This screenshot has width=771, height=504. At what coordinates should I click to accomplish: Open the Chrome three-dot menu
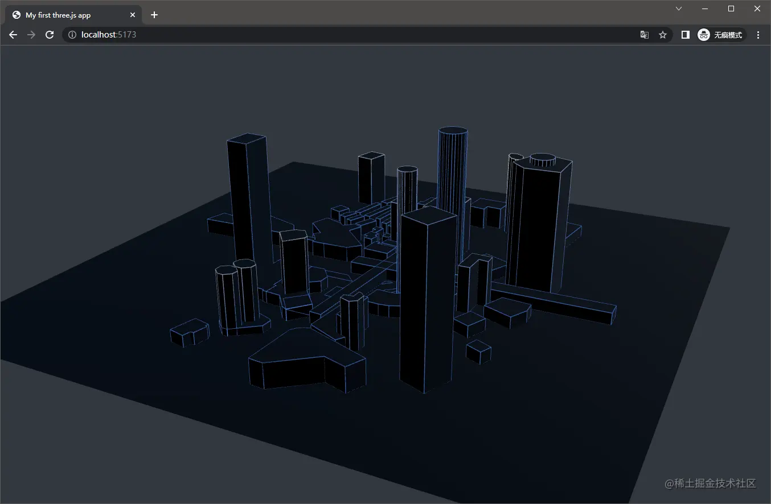click(x=758, y=35)
